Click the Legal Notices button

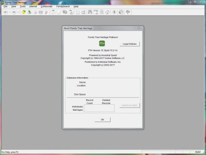point(130,44)
